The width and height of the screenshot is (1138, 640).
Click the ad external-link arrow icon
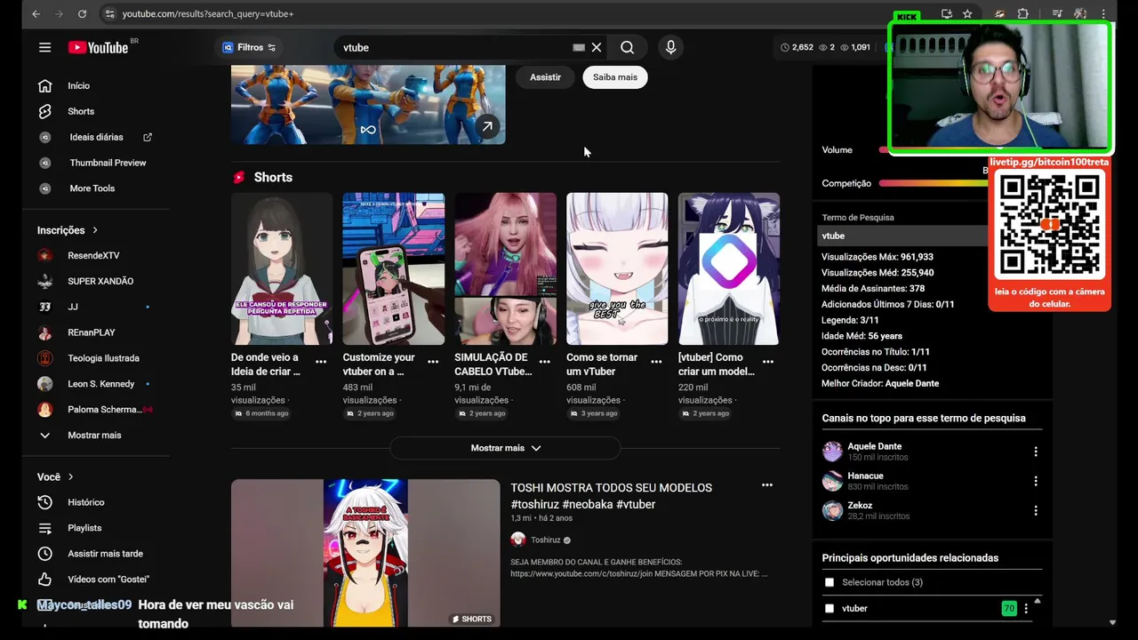[487, 126]
